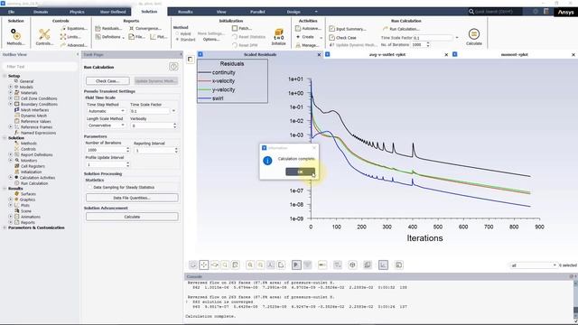Viewport: 578px width, 325px height.
Task: Select Cell Zone Conditions in outline tree
Action: point(38,98)
